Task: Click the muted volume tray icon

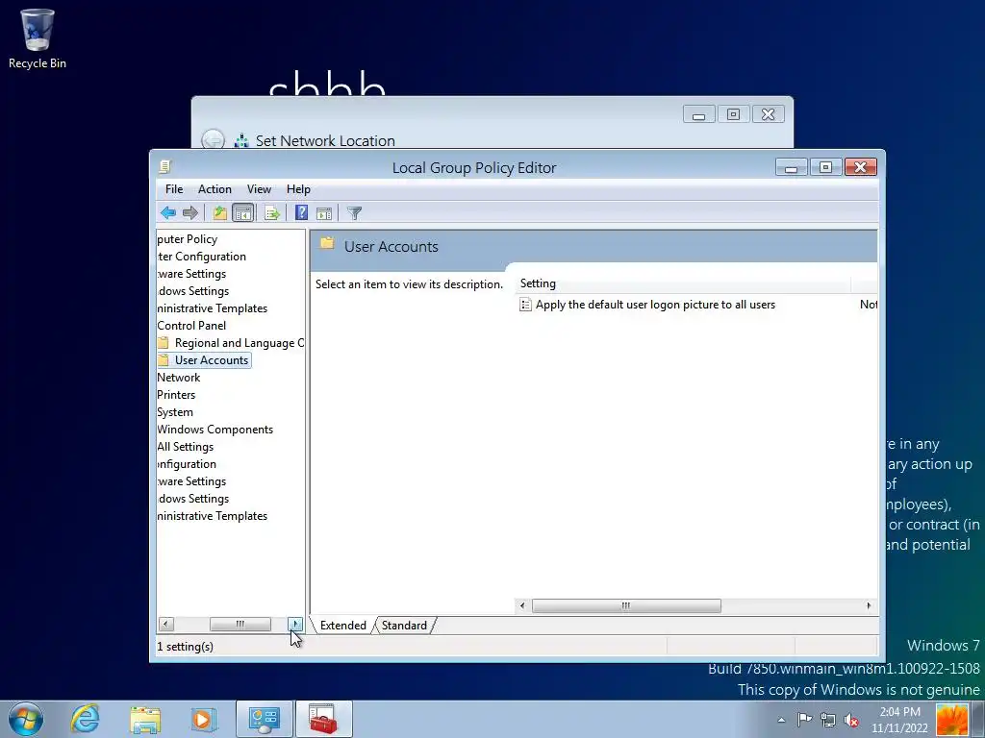Action: point(851,720)
